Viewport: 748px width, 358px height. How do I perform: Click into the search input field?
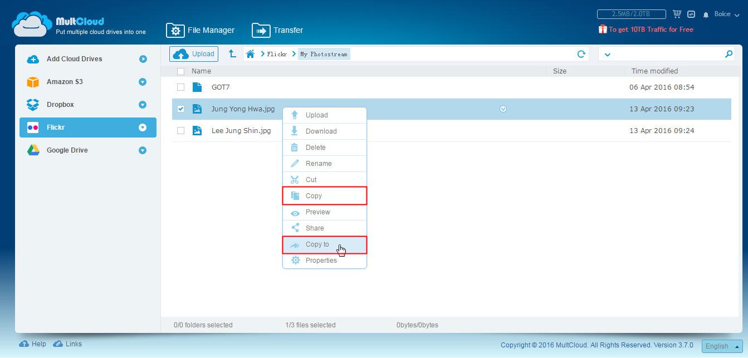pos(667,54)
